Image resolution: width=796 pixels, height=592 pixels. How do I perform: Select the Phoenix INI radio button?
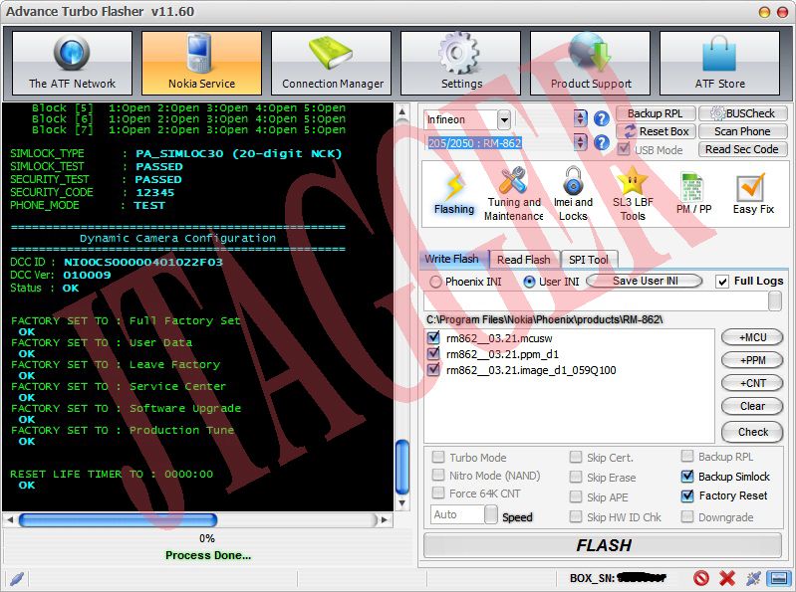coord(435,282)
